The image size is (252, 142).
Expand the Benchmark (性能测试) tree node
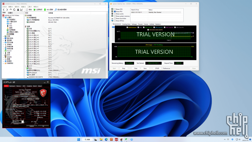click(x=3, y=63)
